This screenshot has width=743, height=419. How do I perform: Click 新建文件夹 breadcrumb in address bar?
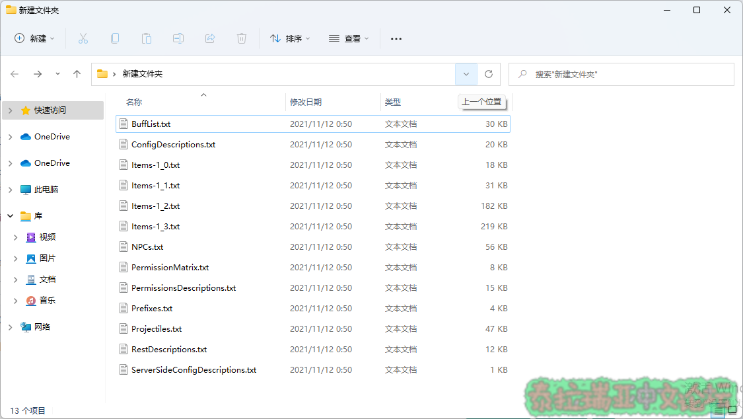(x=142, y=74)
